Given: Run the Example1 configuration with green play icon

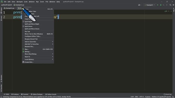Looking at the screenshot, I should tap(158, 5).
